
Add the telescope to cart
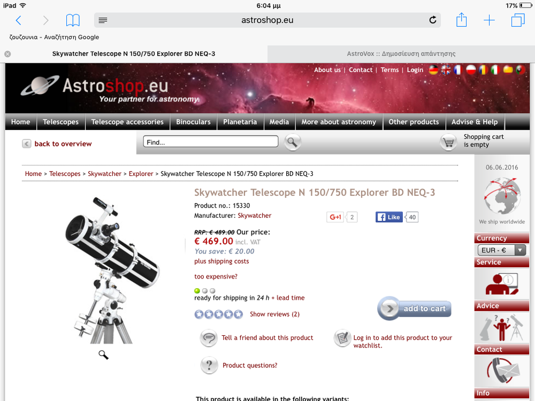pyautogui.click(x=415, y=309)
